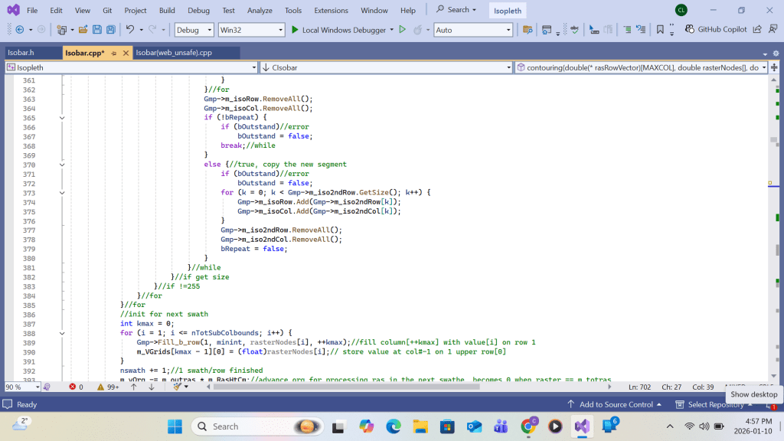Click Add to Source Control
This screenshot has height=441, width=784.
coord(616,404)
